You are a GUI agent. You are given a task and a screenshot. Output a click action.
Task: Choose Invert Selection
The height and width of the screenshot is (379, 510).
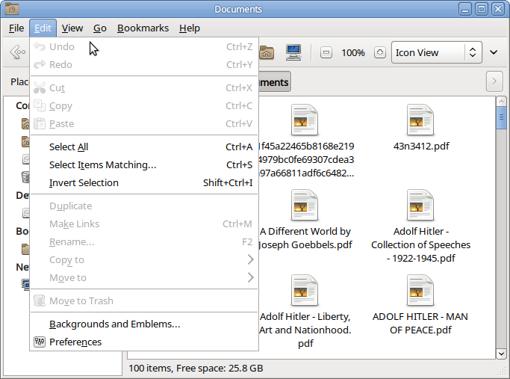point(144,182)
